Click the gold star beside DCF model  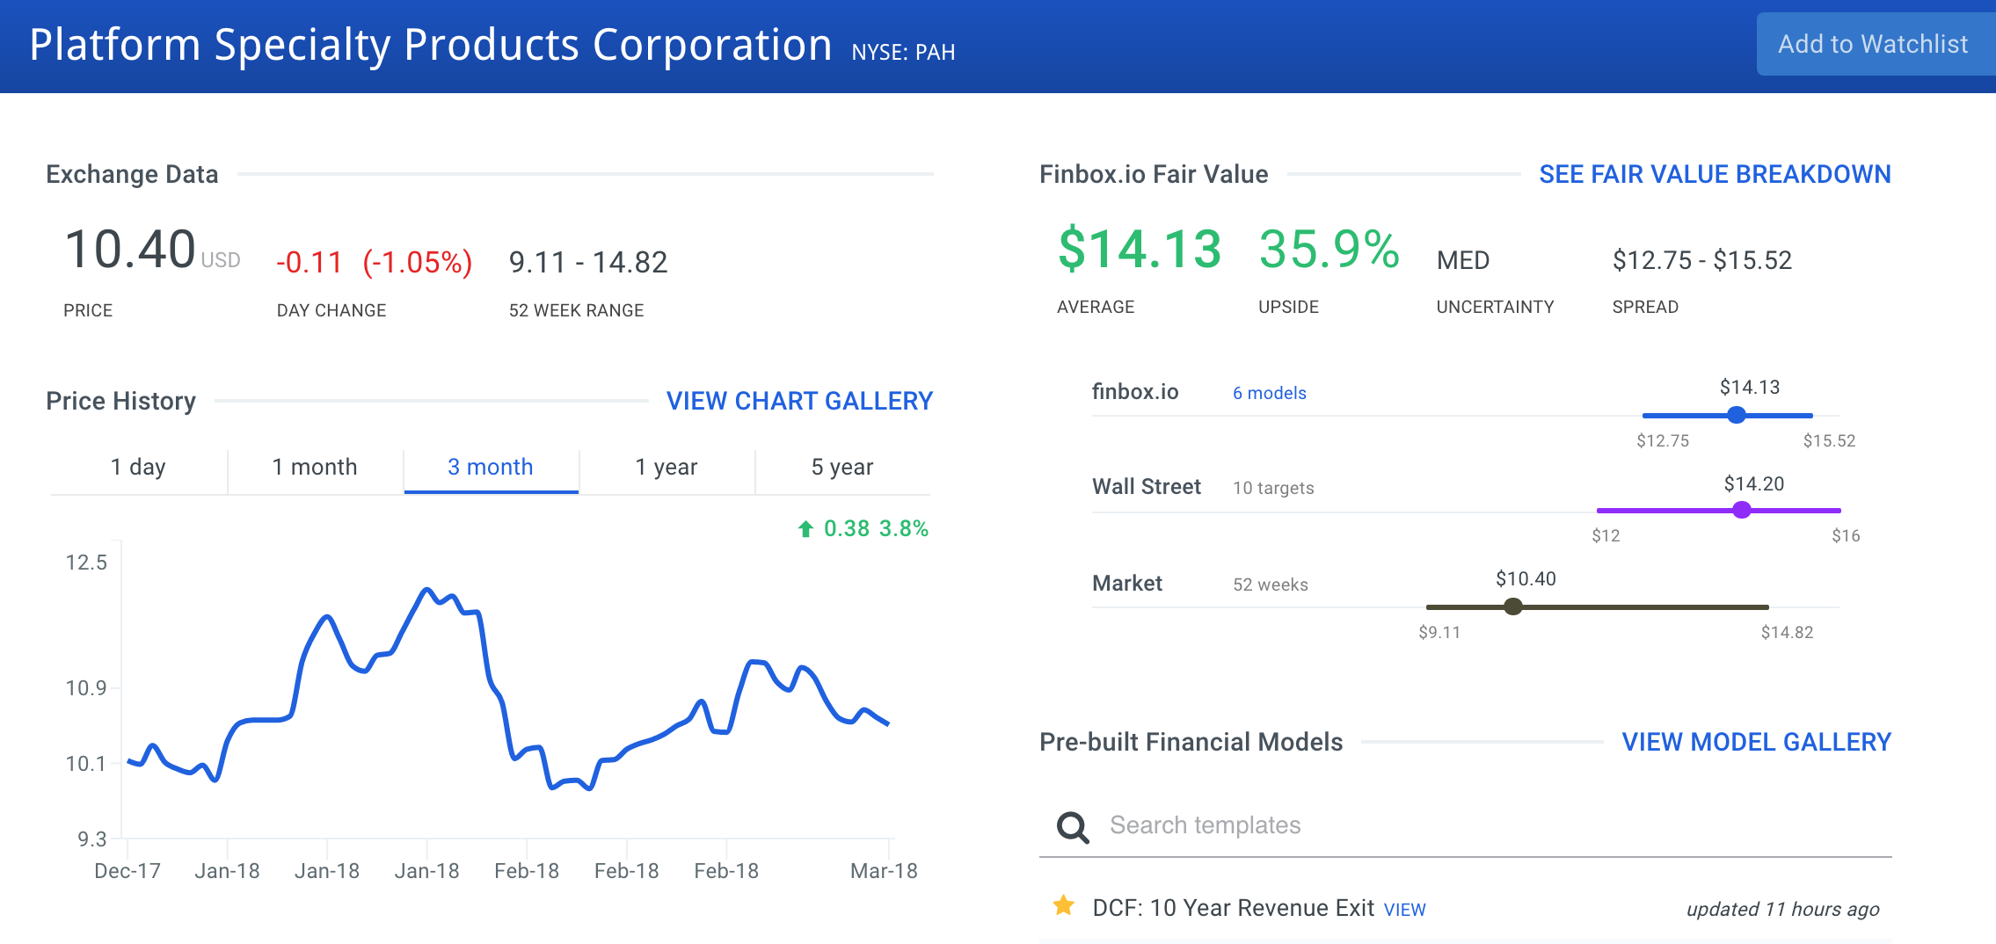coord(1064,905)
